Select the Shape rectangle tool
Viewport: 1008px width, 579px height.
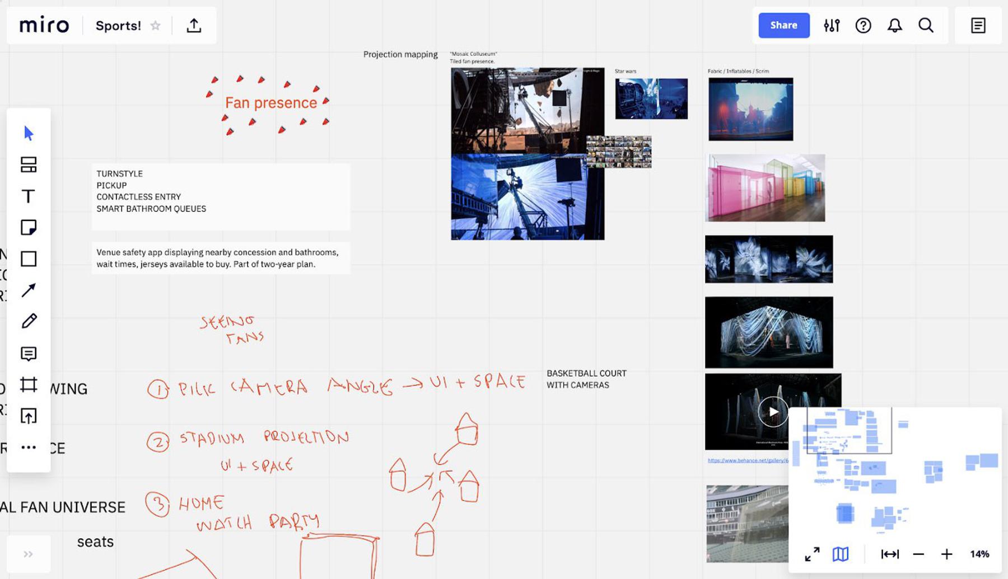click(29, 259)
